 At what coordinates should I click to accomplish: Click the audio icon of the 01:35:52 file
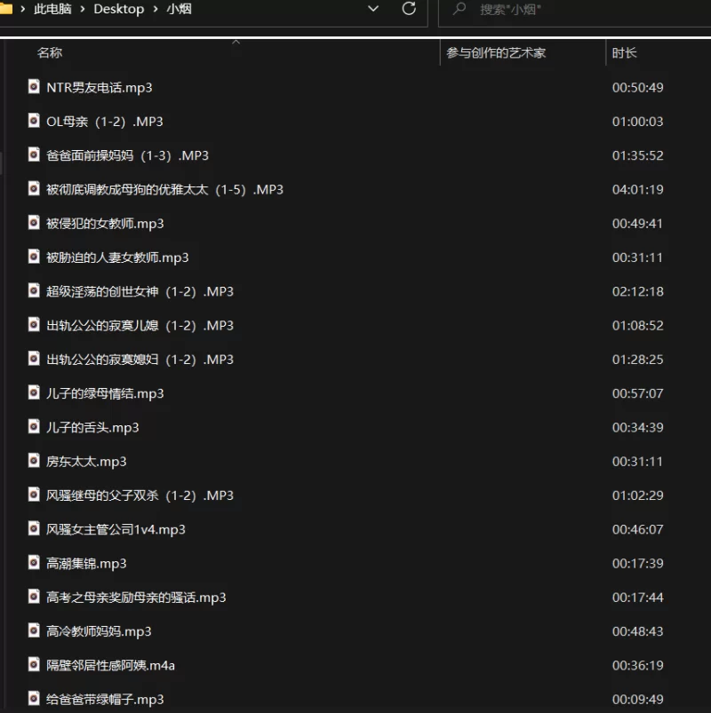click(34, 154)
